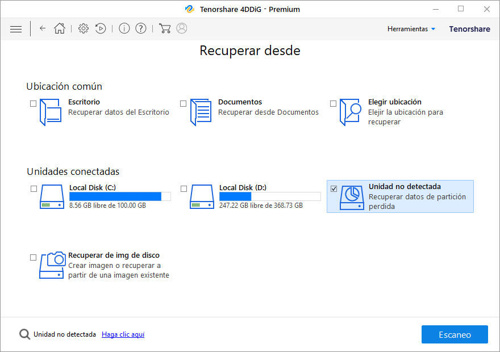Open scan history icon
The image size is (500, 352).
coord(101,28)
